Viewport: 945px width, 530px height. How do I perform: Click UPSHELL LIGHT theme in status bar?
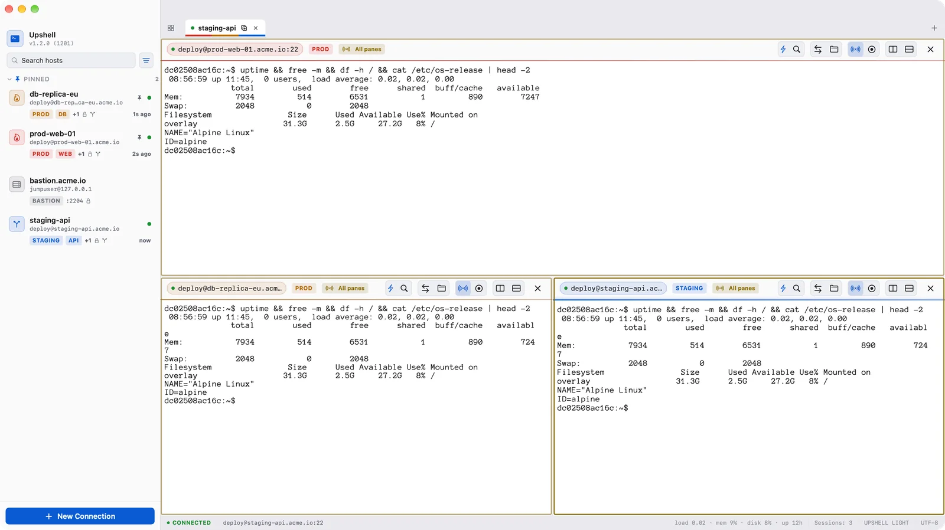[886, 523]
